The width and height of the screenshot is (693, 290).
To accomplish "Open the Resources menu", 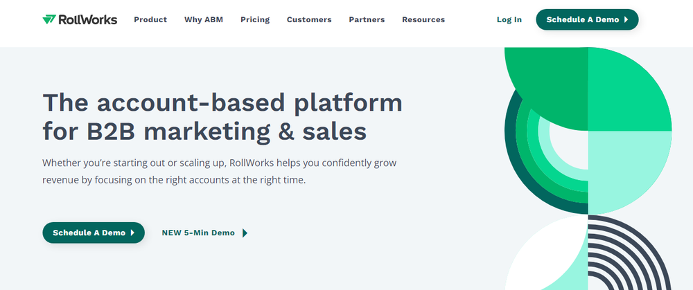I will pos(423,19).
